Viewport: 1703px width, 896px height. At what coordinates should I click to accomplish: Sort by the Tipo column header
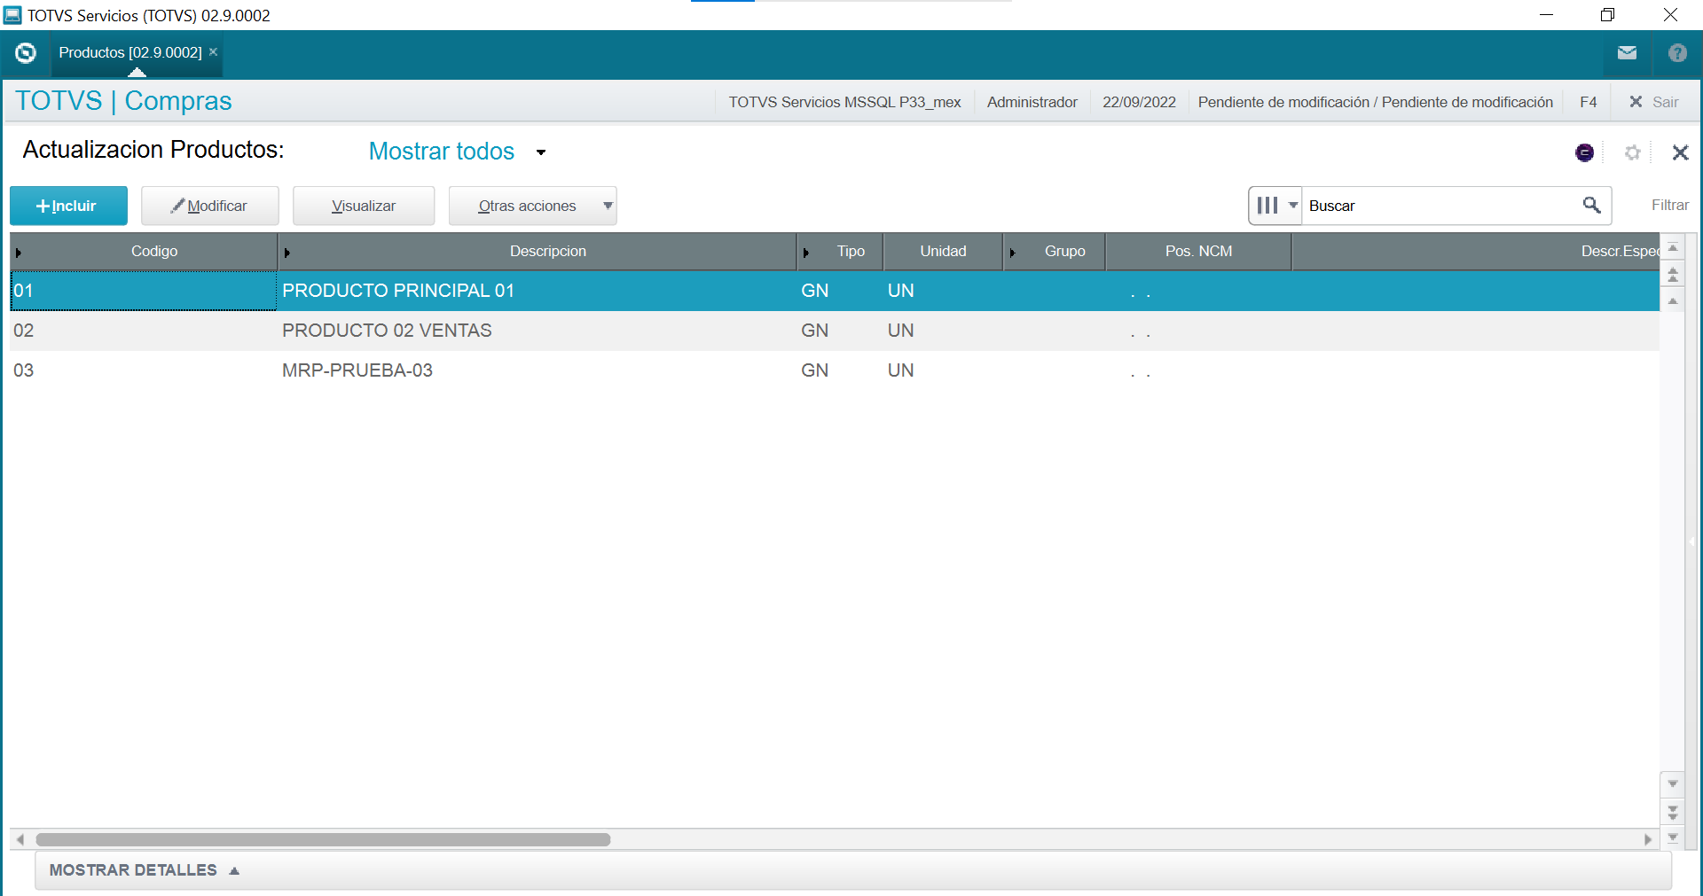pos(840,251)
